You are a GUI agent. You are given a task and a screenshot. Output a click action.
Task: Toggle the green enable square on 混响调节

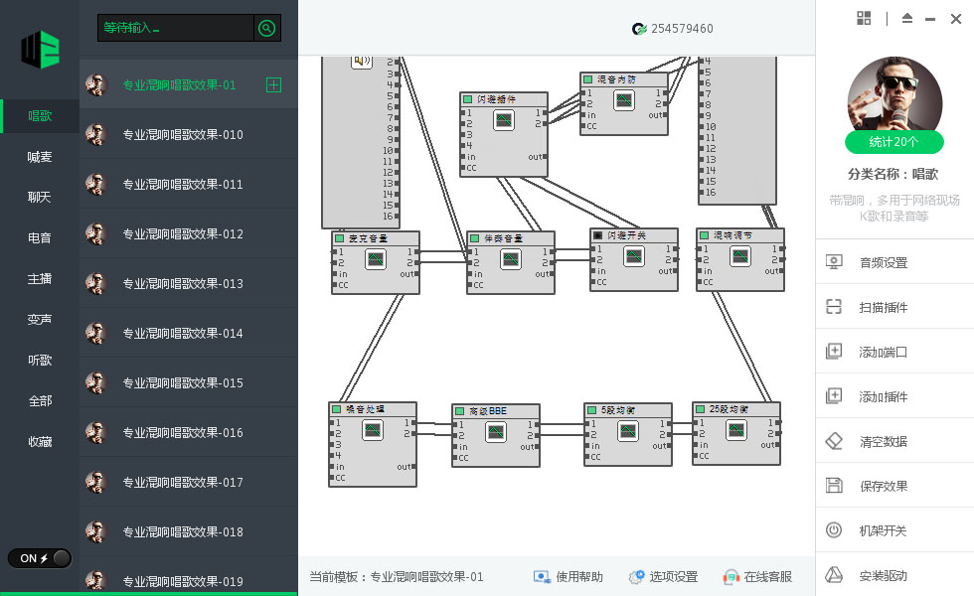pos(704,235)
